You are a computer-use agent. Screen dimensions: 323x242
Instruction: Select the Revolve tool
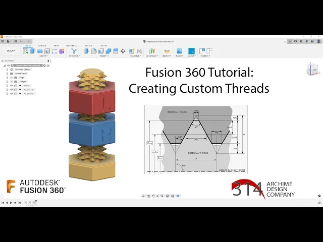[x=40, y=51]
